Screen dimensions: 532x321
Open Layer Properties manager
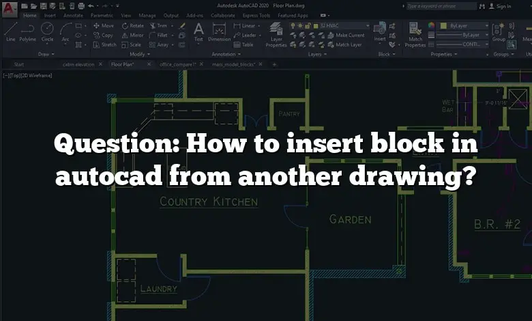[276, 34]
